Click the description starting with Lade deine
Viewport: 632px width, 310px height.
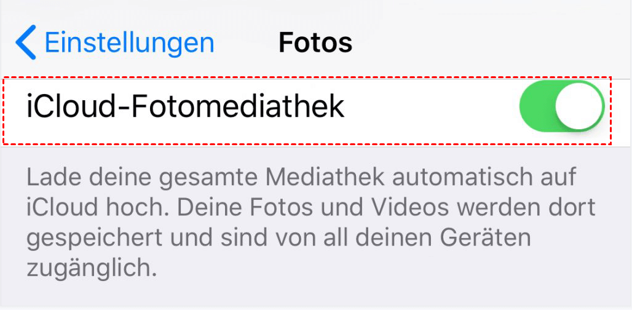pos(311,223)
